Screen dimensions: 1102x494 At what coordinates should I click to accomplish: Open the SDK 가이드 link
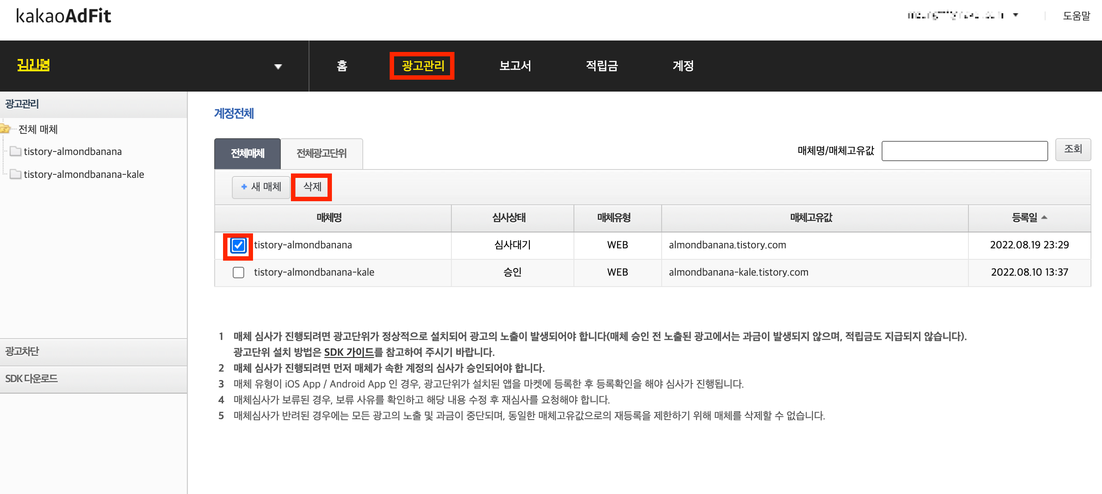coord(349,352)
